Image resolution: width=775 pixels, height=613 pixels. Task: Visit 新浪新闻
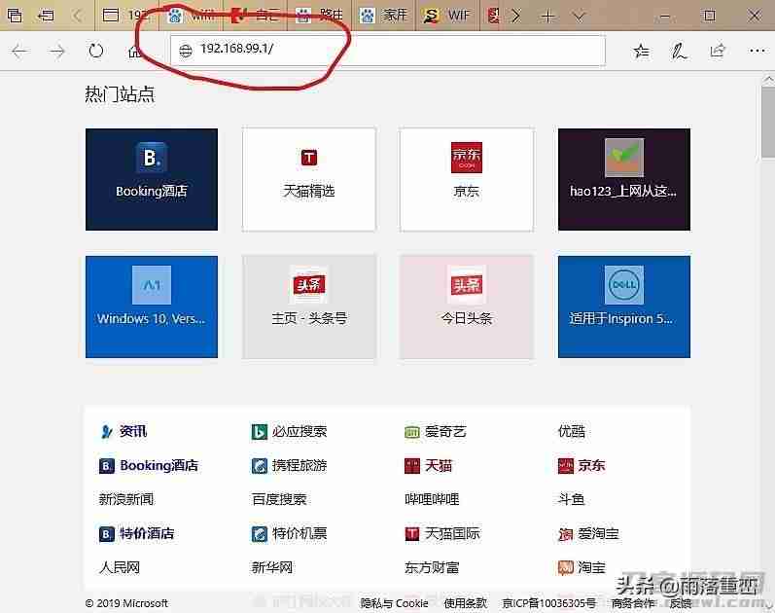126,499
